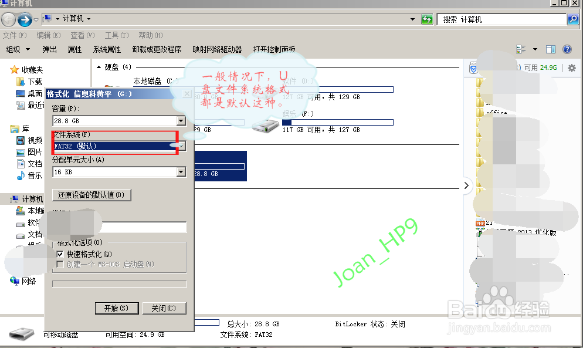
Task: Click the 弹出 Eject toolbar button
Action: (49, 49)
